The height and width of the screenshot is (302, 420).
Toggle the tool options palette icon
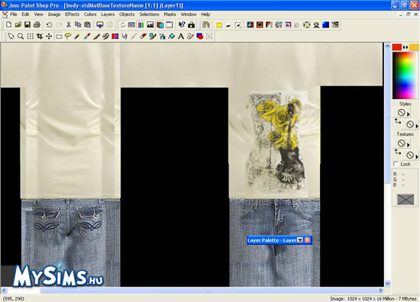tap(131, 25)
